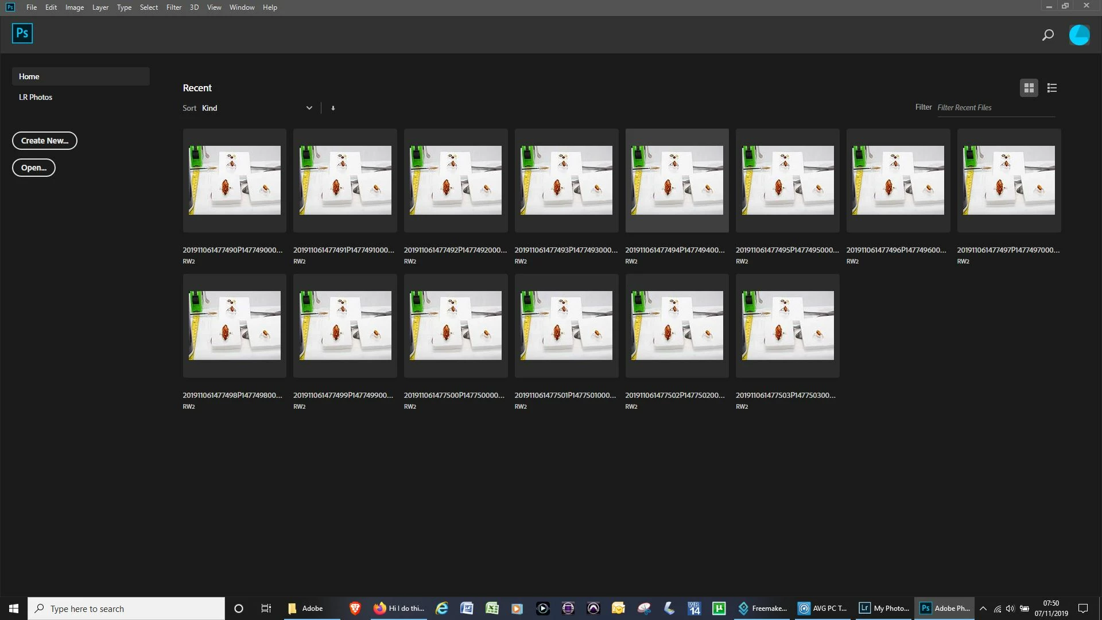Screen dimensions: 1102x620
Task: Open the Layer menu
Action: 100,7
